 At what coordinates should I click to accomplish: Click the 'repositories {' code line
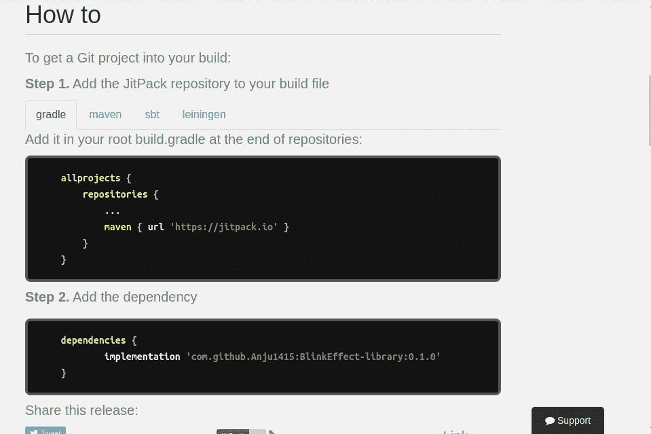tap(120, 194)
